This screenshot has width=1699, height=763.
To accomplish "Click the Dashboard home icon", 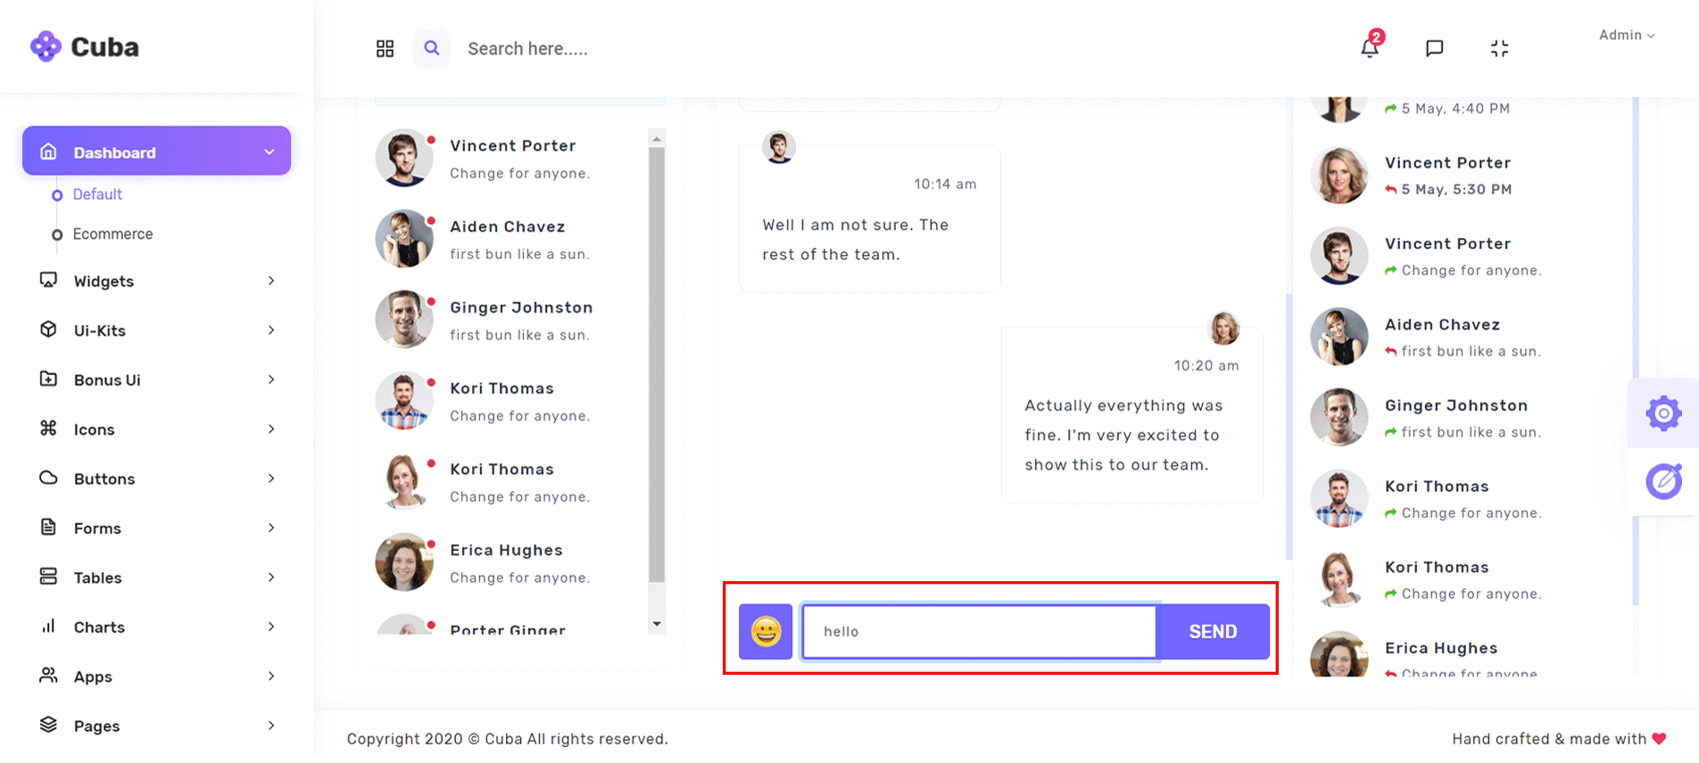I will pos(49,152).
